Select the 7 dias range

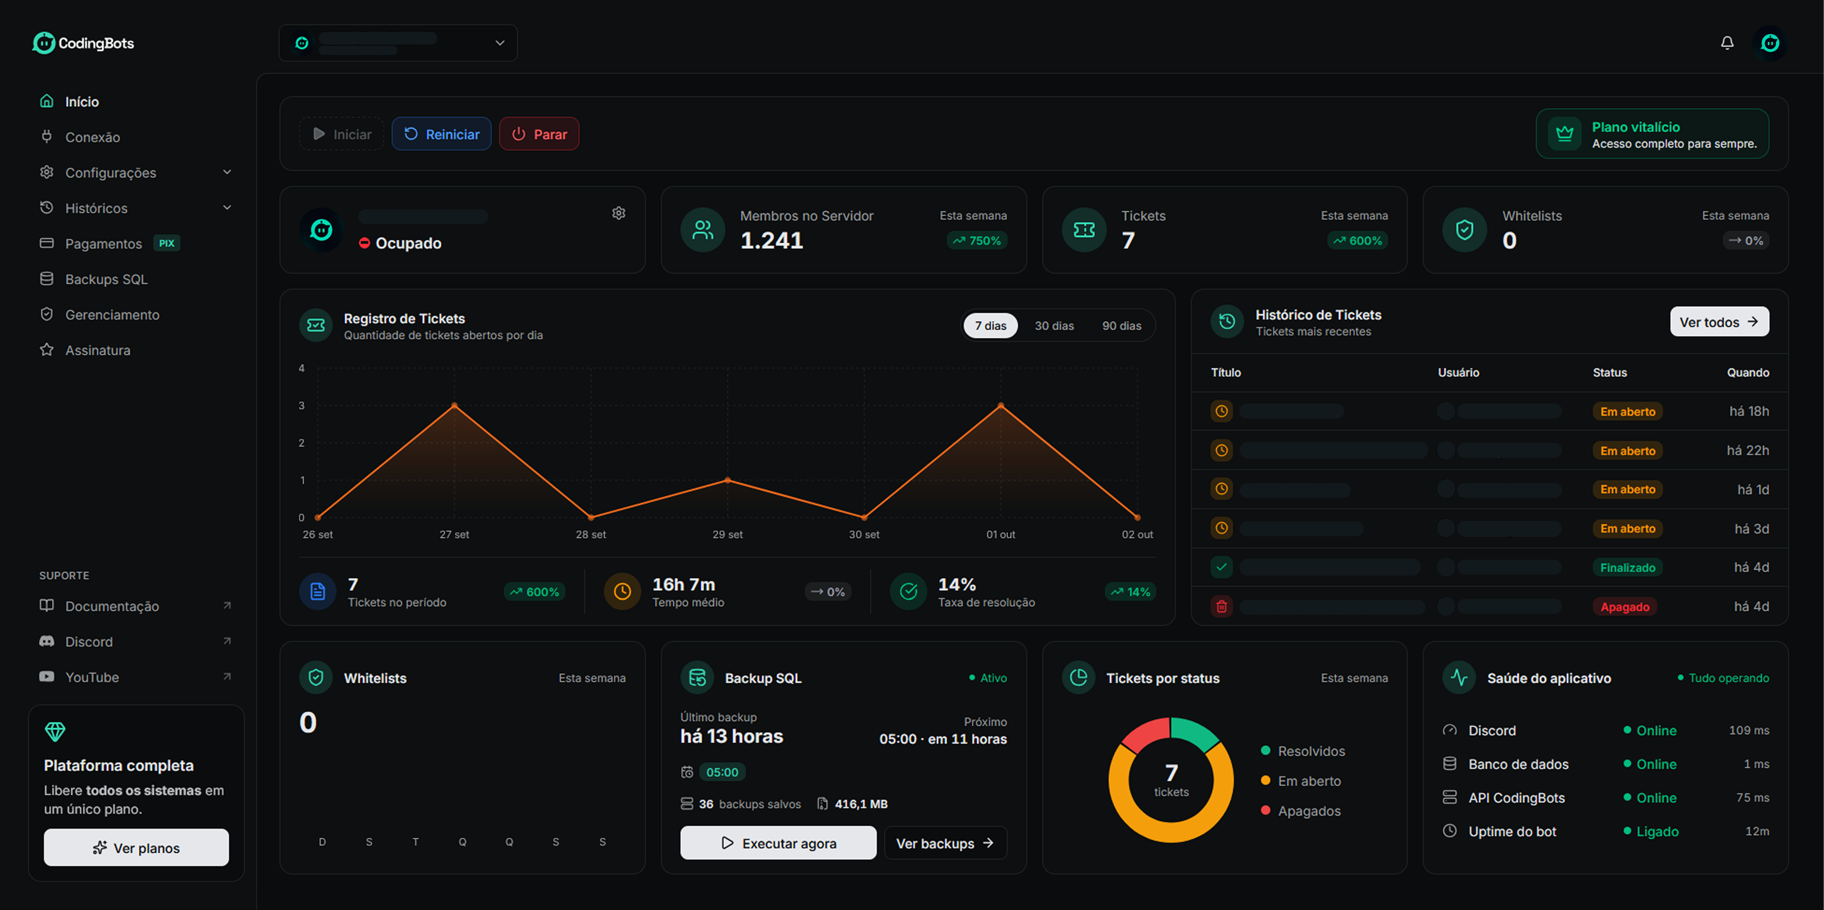click(x=990, y=326)
